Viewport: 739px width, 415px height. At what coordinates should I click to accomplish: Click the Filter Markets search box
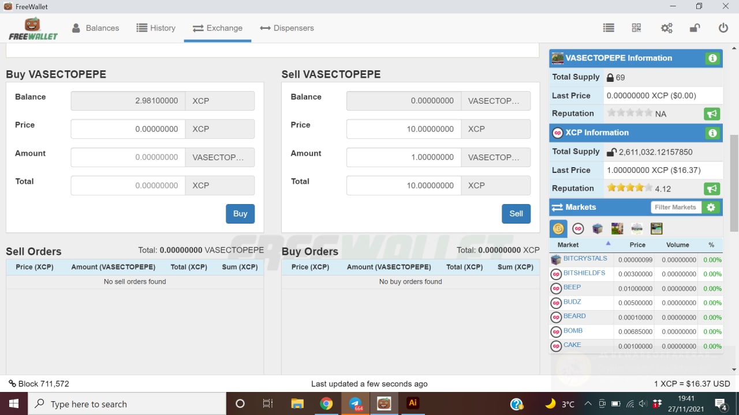676,207
